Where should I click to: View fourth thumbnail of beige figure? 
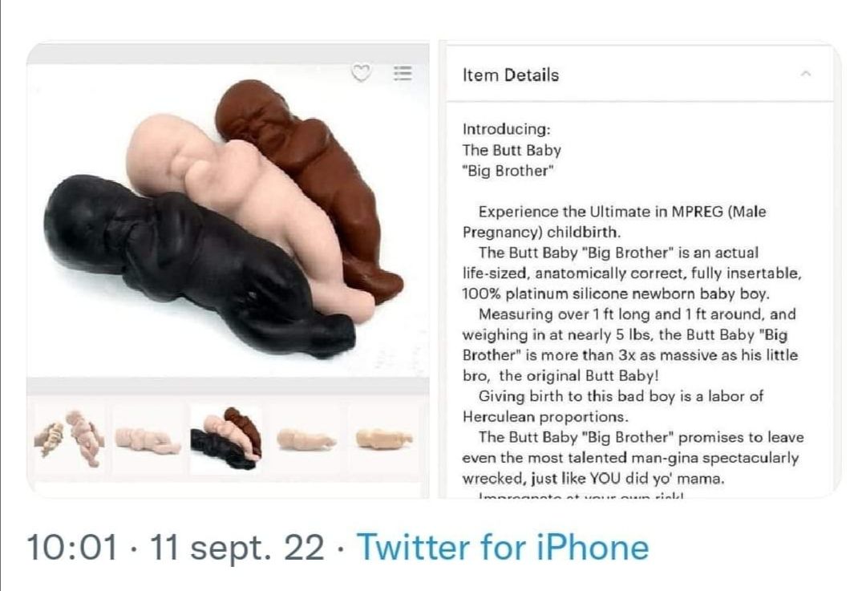pos(306,439)
